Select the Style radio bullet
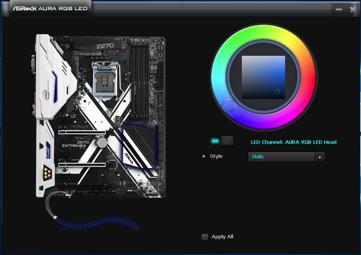 203,156
